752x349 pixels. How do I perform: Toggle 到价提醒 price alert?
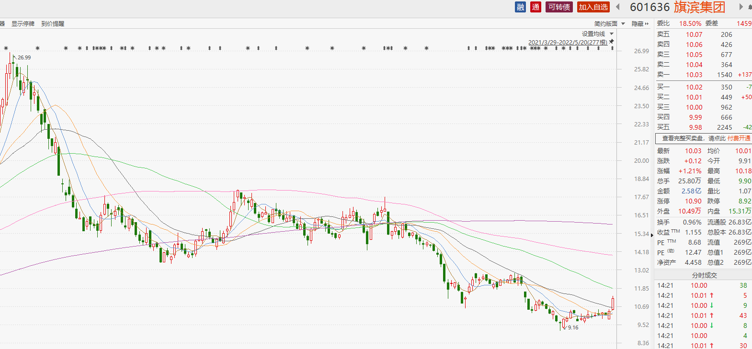tap(53, 24)
